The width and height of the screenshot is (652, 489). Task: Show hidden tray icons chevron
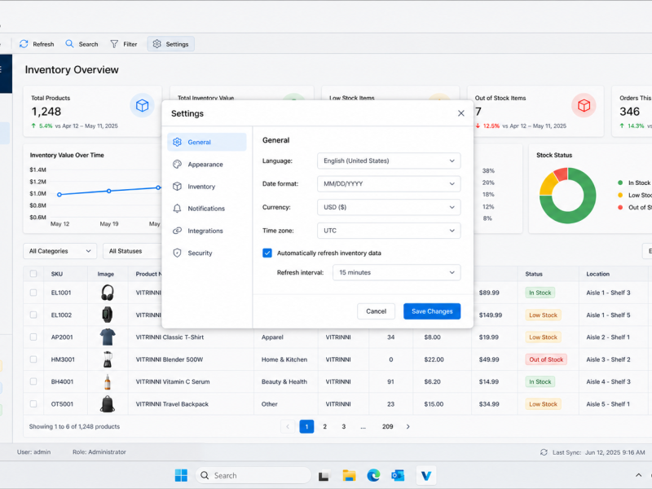point(638,475)
